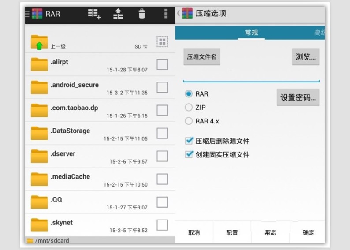Tap the date 15-1-28 下午8:07
Screen dimensions: 350x250
127,70
